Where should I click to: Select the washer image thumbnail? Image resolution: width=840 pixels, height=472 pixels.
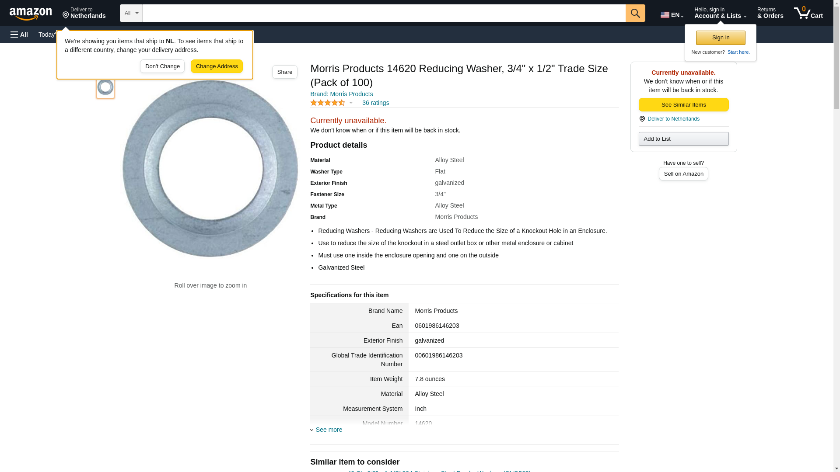105,87
